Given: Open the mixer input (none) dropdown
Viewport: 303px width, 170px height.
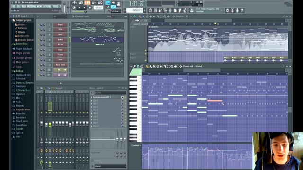Looking at the screenshot, I should pos(110,93).
